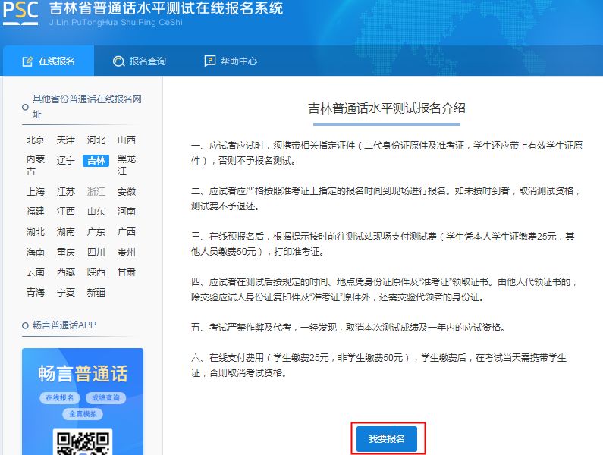603x455 pixels.
Task: Click the 报名查询 magnifier icon
Action: point(118,61)
